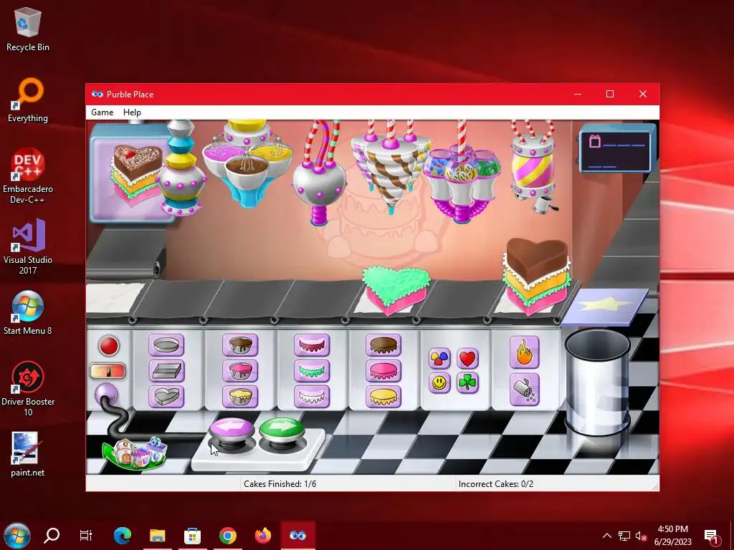Select the round cake pan button

click(166, 345)
